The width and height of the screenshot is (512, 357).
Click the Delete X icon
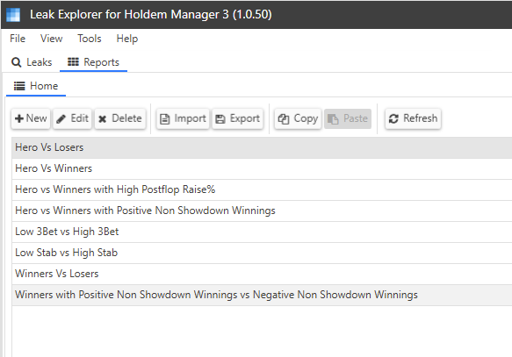102,119
